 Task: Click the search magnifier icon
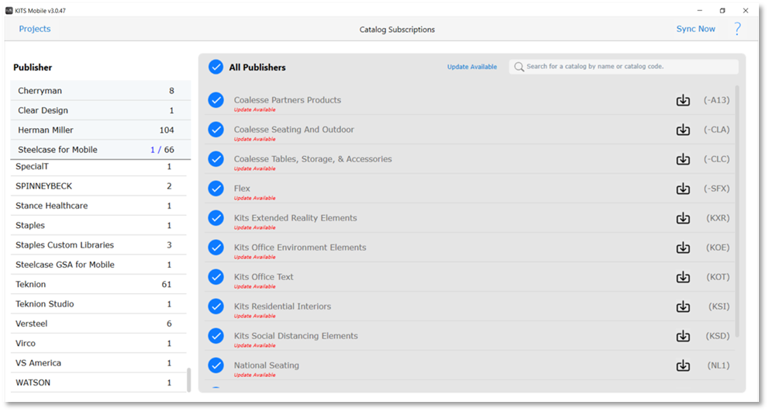[519, 67]
